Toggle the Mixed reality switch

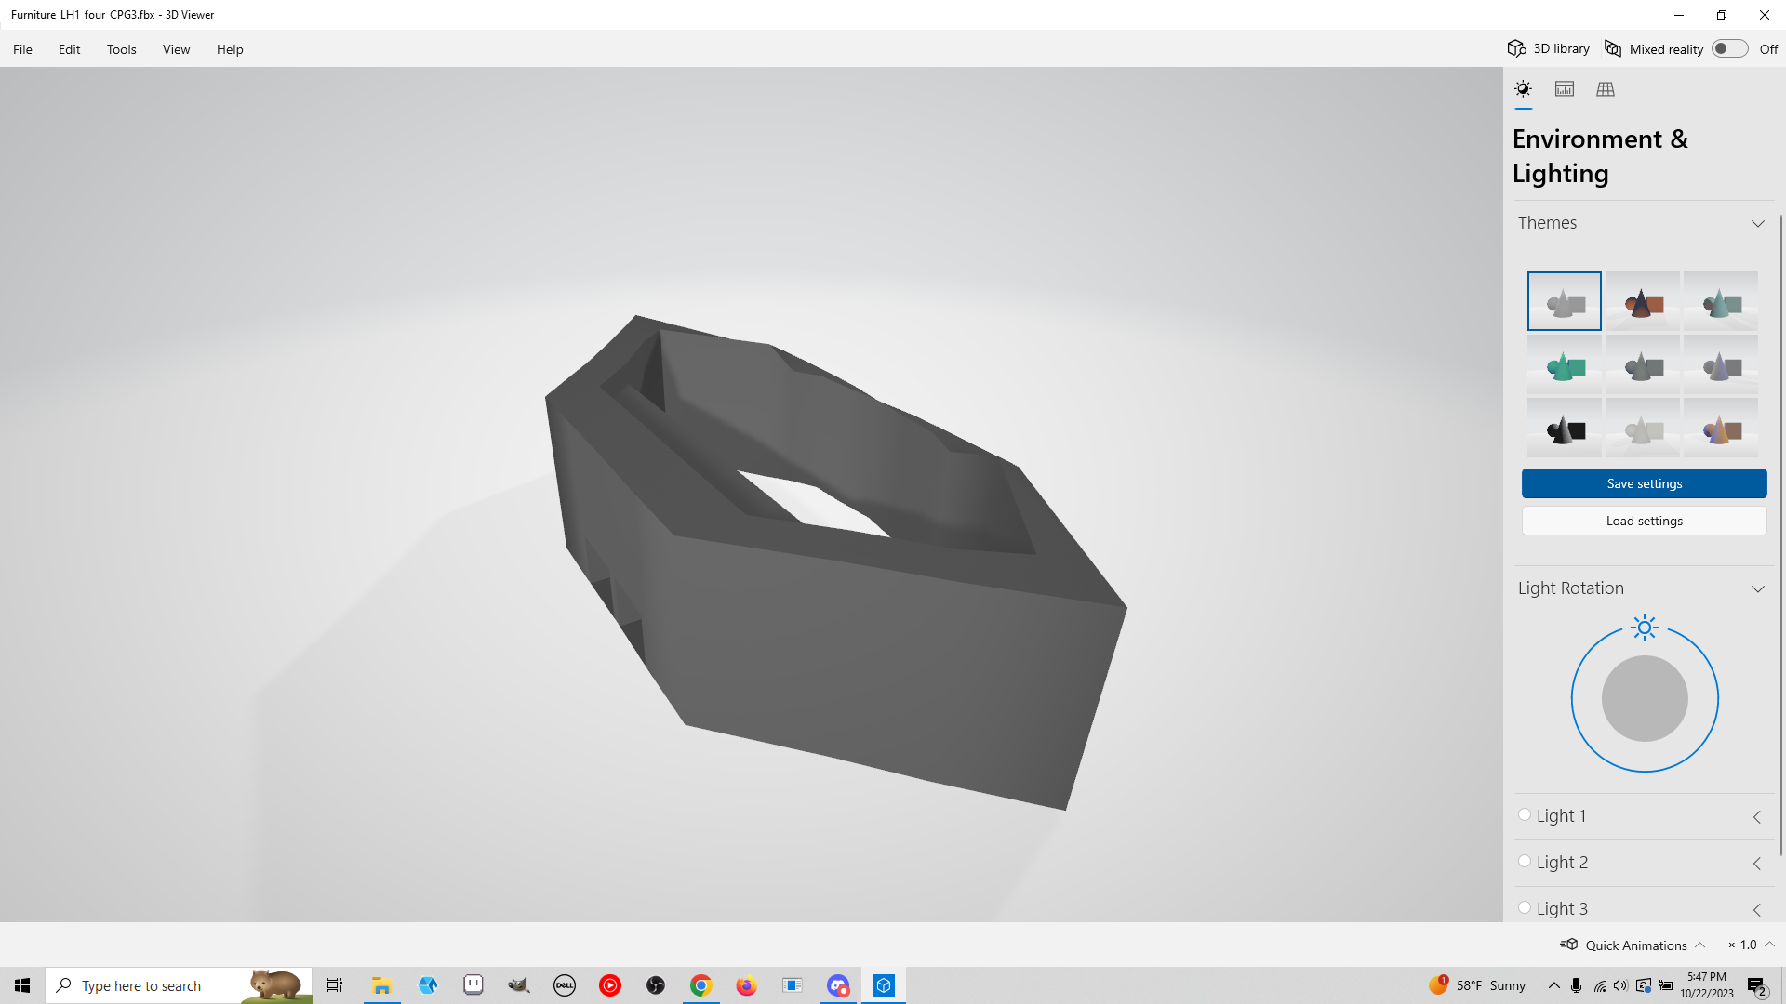[1729, 48]
